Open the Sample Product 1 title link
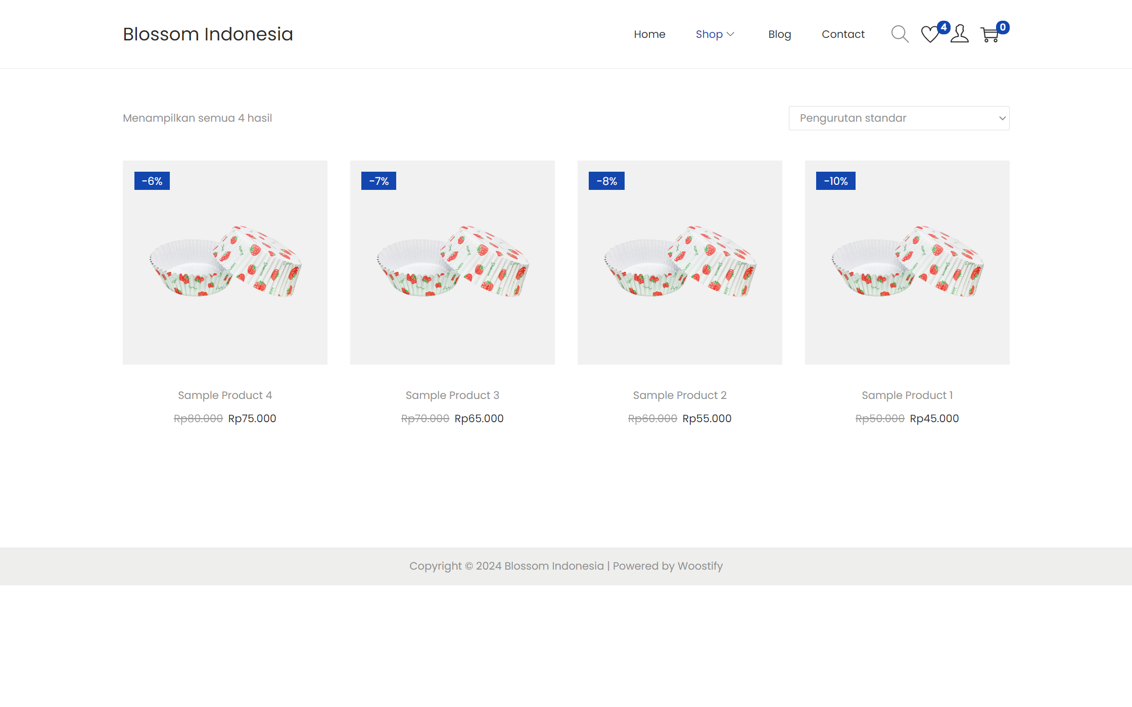Image resolution: width=1132 pixels, height=707 pixels. 907,395
